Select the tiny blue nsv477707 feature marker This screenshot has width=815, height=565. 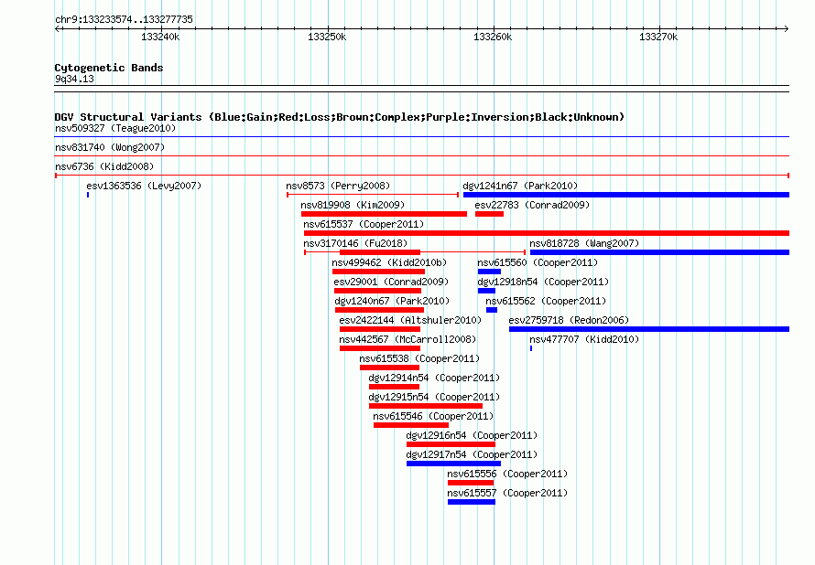pos(531,348)
